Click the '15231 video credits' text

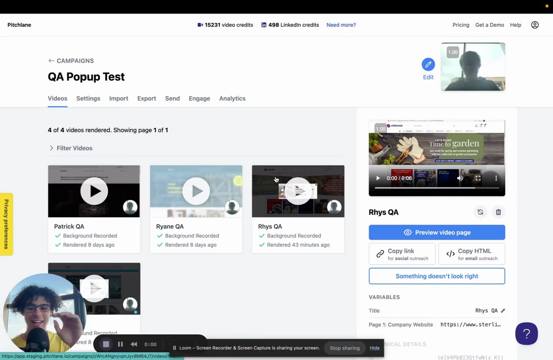click(229, 25)
